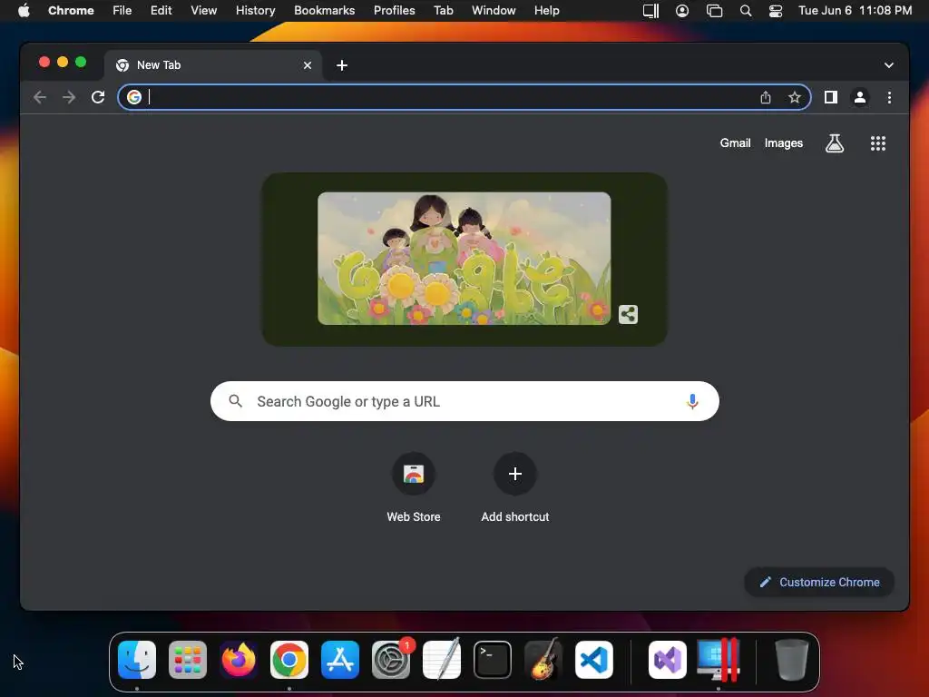The width and height of the screenshot is (929, 697).
Task: Bookmark this tab with the star icon
Action: [795, 97]
